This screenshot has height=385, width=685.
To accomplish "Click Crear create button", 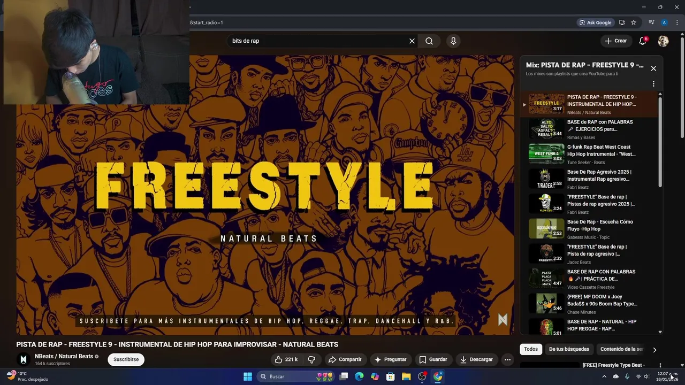I will pyautogui.click(x=615, y=41).
